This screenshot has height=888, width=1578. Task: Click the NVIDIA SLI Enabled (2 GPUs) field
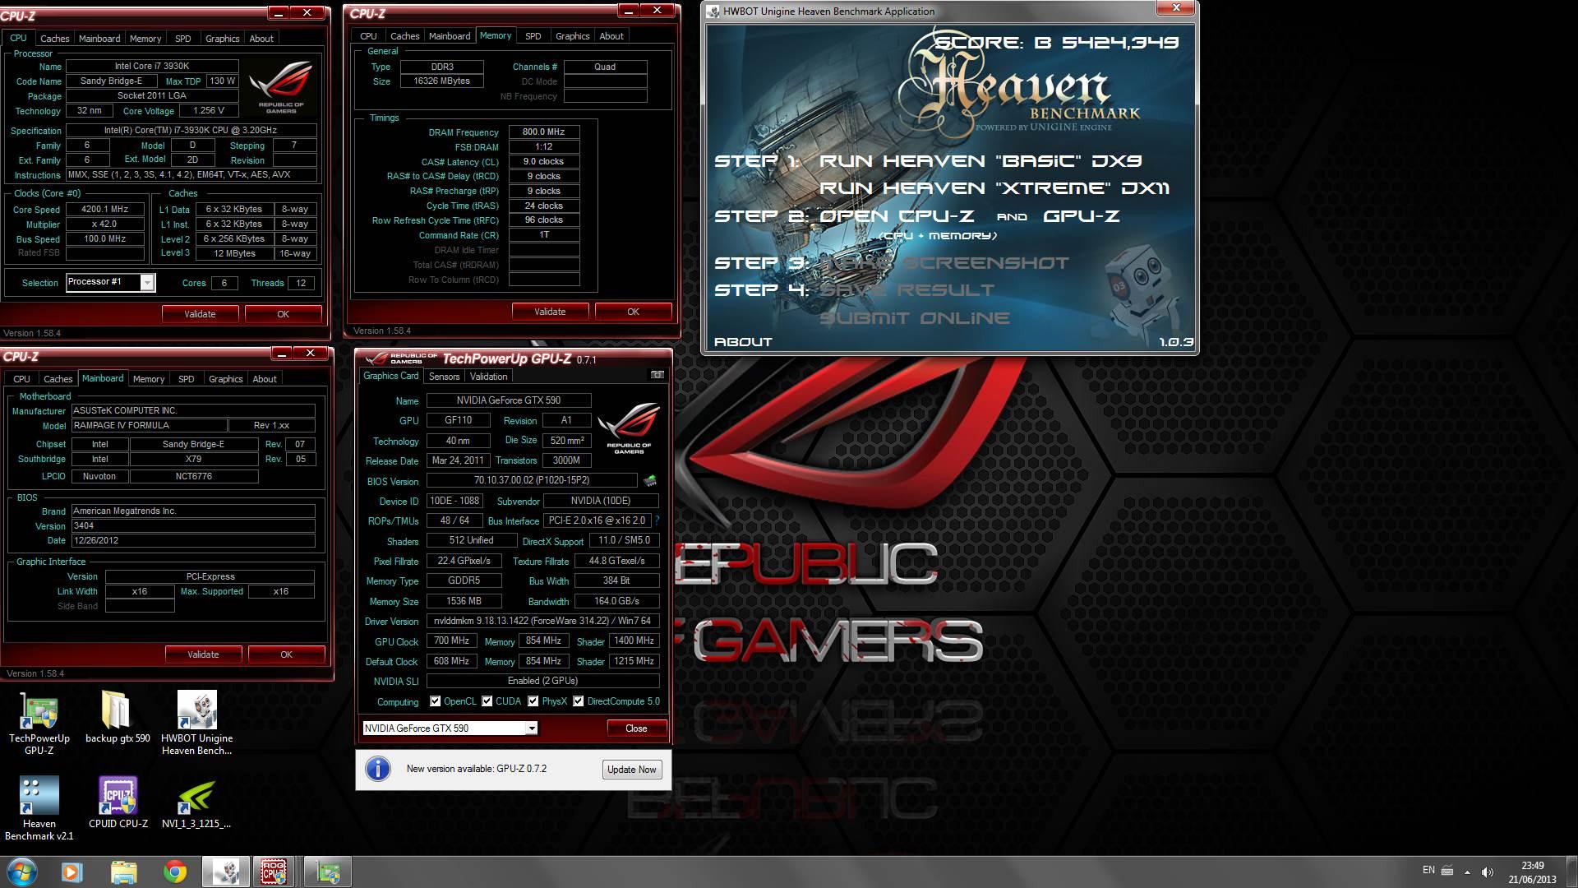coord(542,681)
